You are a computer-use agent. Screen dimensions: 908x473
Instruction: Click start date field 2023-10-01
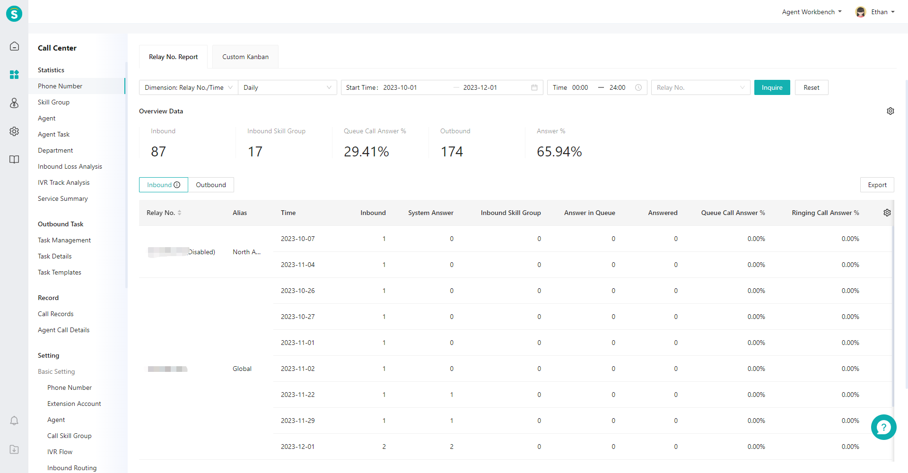tap(400, 87)
